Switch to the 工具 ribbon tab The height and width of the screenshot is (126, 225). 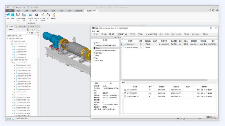pos(54,10)
